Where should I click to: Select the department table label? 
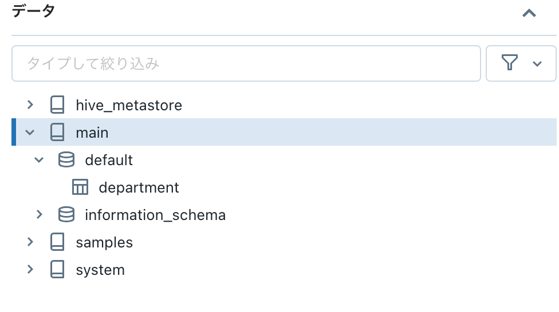click(x=139, y=187)
